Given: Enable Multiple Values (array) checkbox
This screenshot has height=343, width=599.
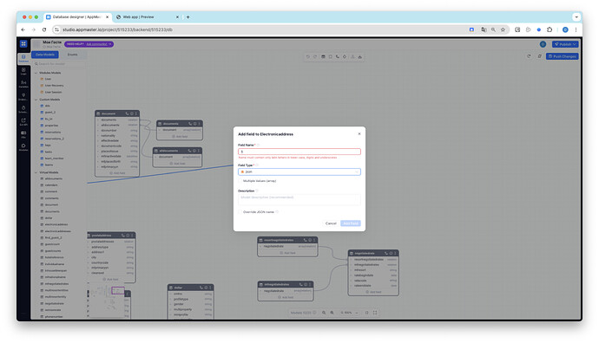Looking at the screenshot, I should pyautogui.click(x=240, y=181).
